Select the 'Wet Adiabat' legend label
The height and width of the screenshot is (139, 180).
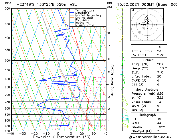coord(84,20)
